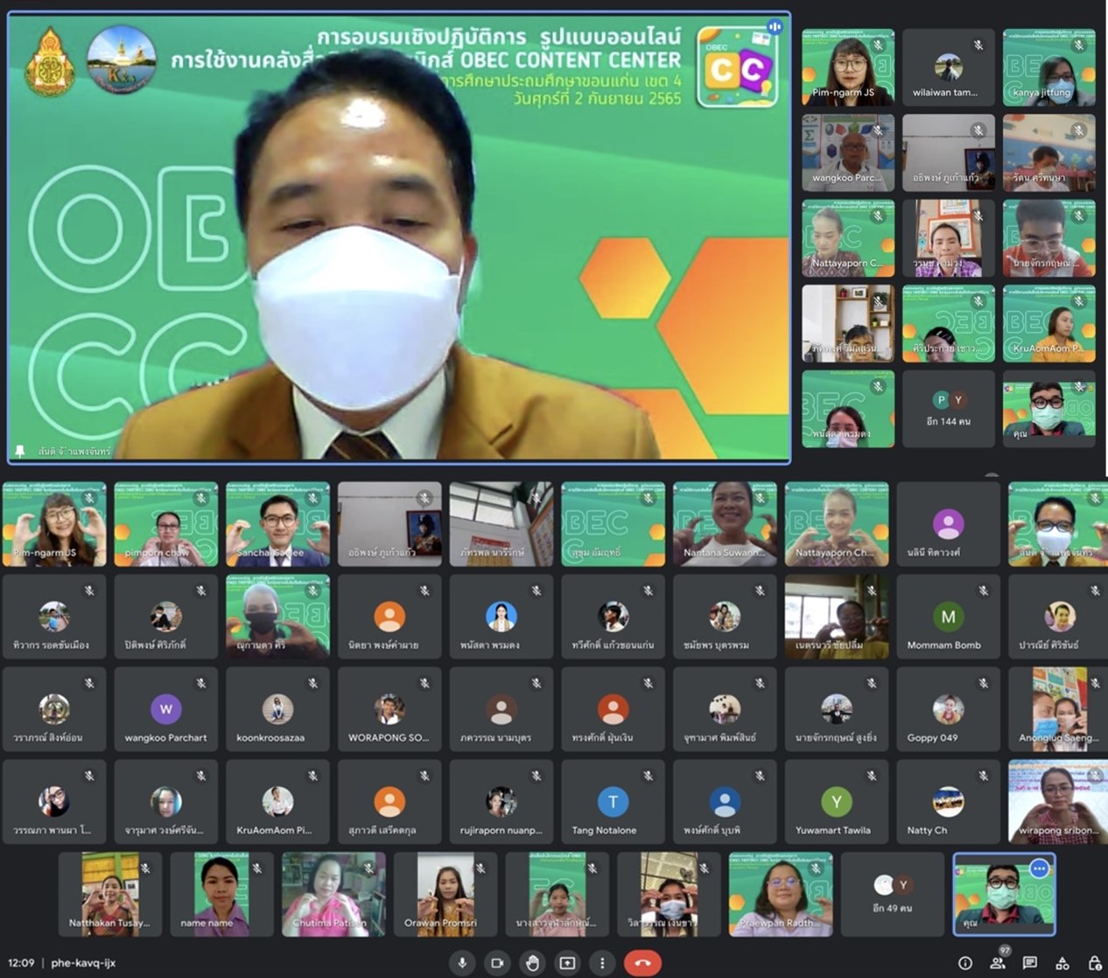Click the Yuwamart Tawila participant tile
The width and height of the screenshot is (1108, 978).
[836, 802]
